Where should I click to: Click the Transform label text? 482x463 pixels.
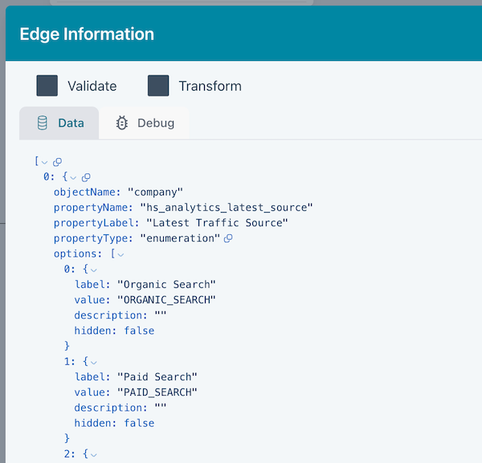point(210,86)
